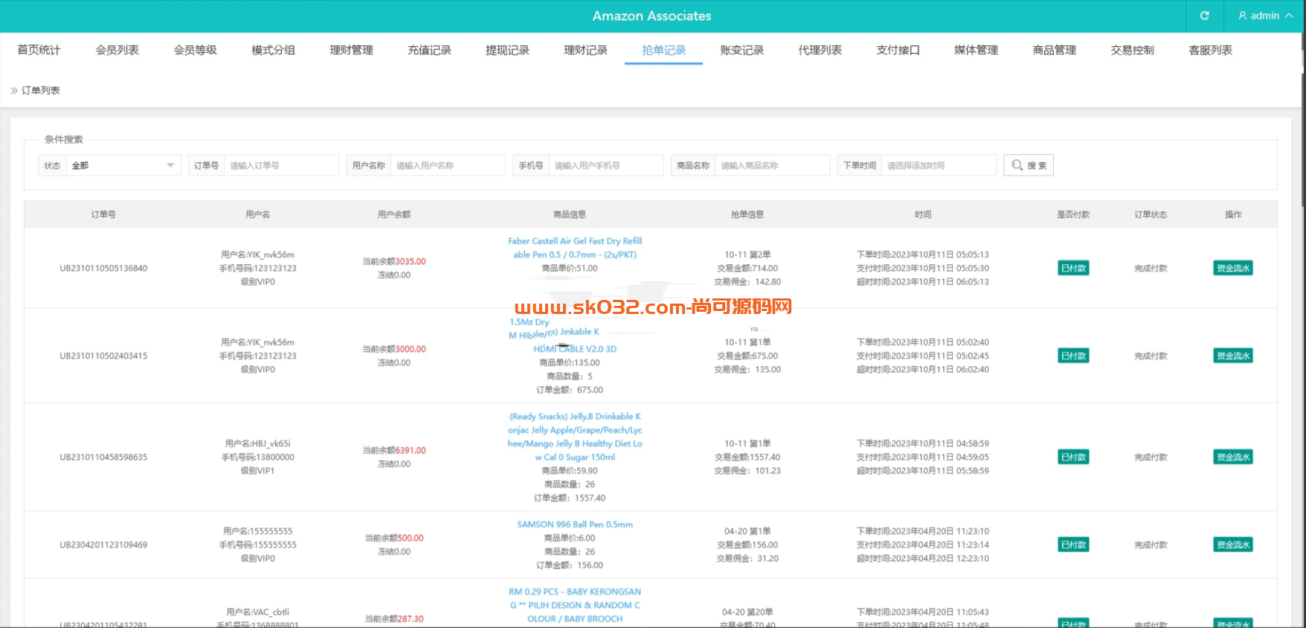Viewport: 1306px width, 628px height.
Task: Select the 抢单记录 tab
Action: [x=663, y=50]
